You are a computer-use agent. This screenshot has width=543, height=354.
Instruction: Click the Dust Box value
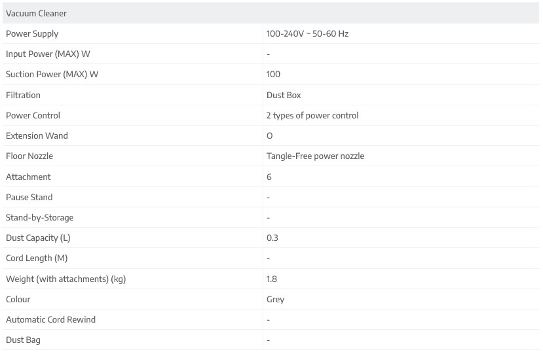click(284, 95)
